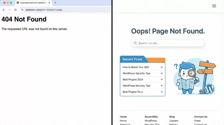Select the example.com/non-existent browser tab
224x125 pixels.
pyautogui.click(x=33, y=3)
